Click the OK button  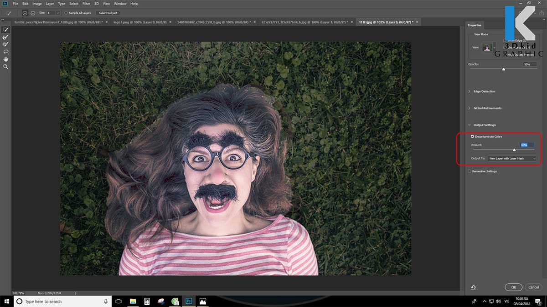point(513,287)
